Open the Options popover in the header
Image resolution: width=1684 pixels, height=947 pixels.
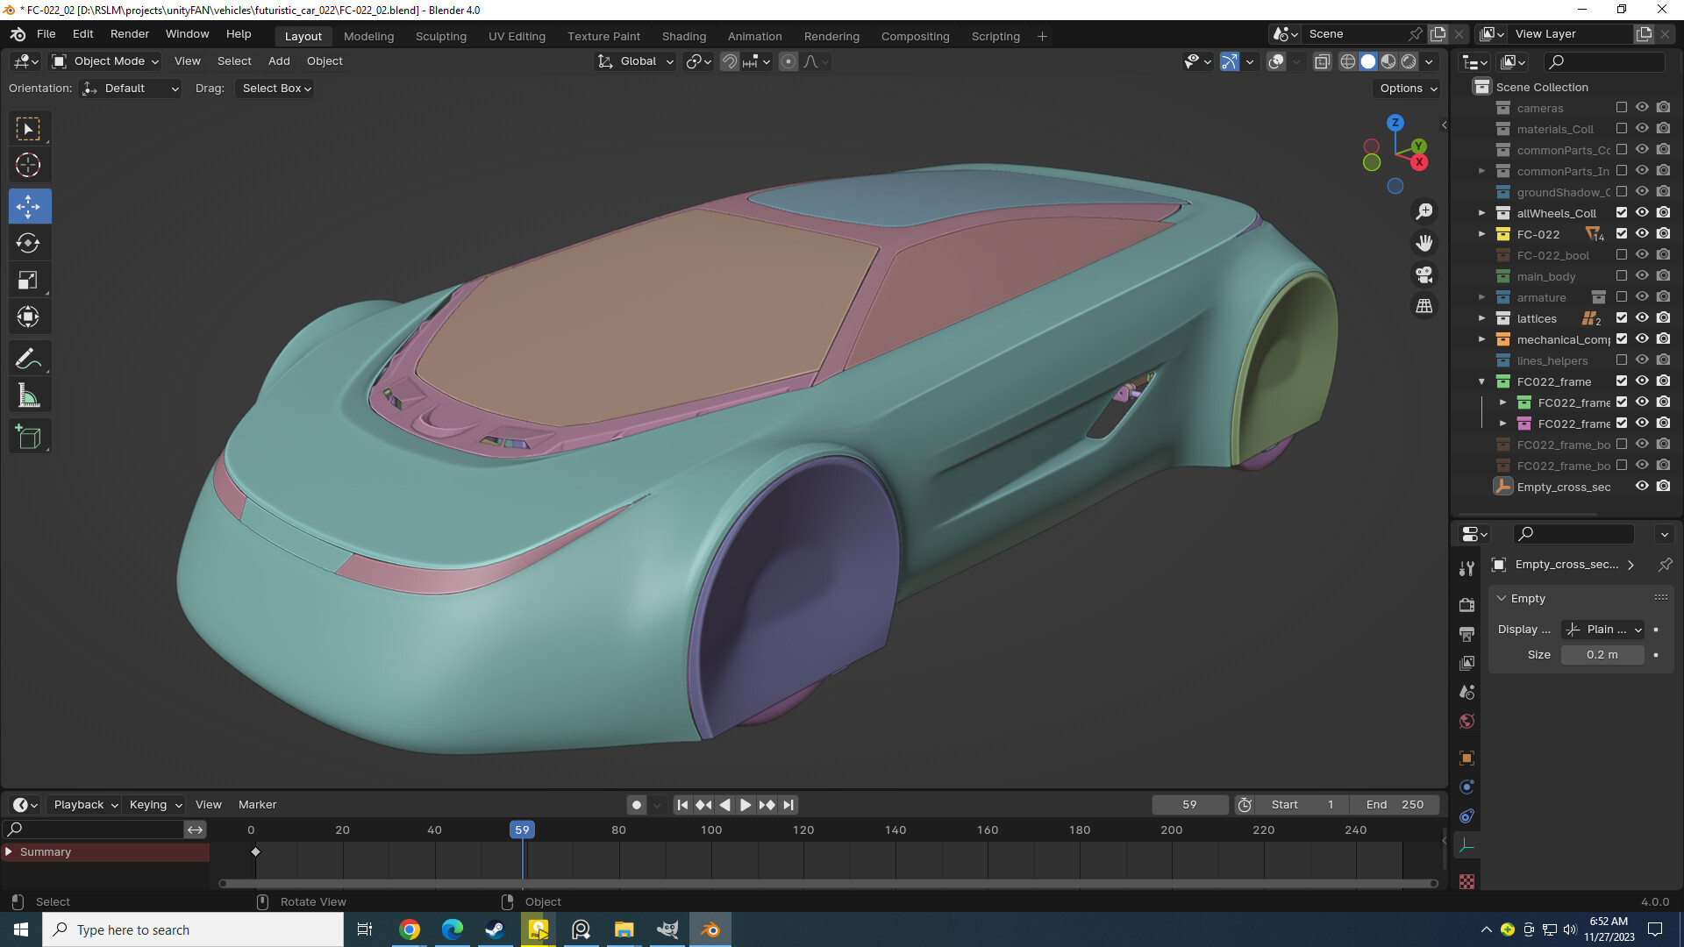coord(1406,88)
